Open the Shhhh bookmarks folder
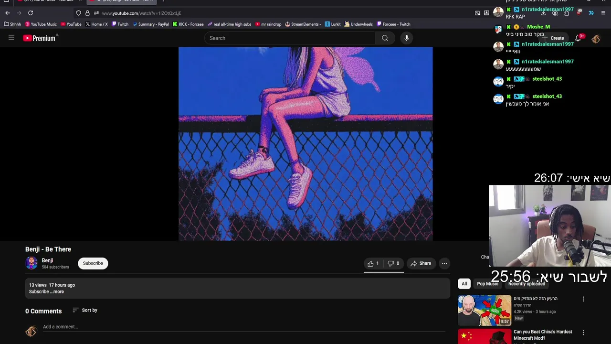 [x=12, y=24]
